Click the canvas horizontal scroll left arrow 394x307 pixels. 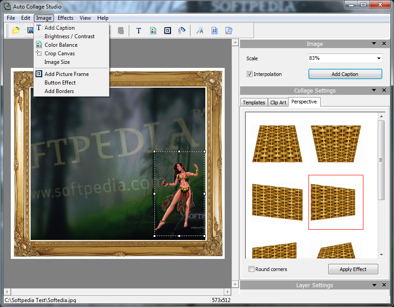tap(7, 292)
